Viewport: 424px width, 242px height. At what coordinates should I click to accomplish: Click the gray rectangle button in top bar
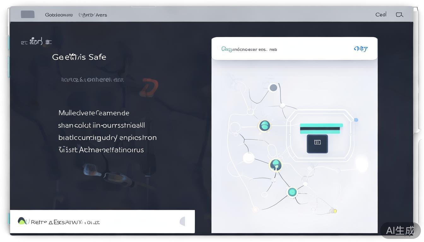click(28, 14)
